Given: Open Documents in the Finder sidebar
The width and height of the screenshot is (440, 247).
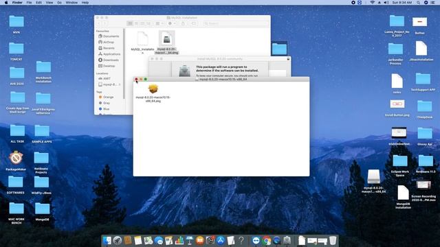Looking at the screenshot, I should pos(109,36).
